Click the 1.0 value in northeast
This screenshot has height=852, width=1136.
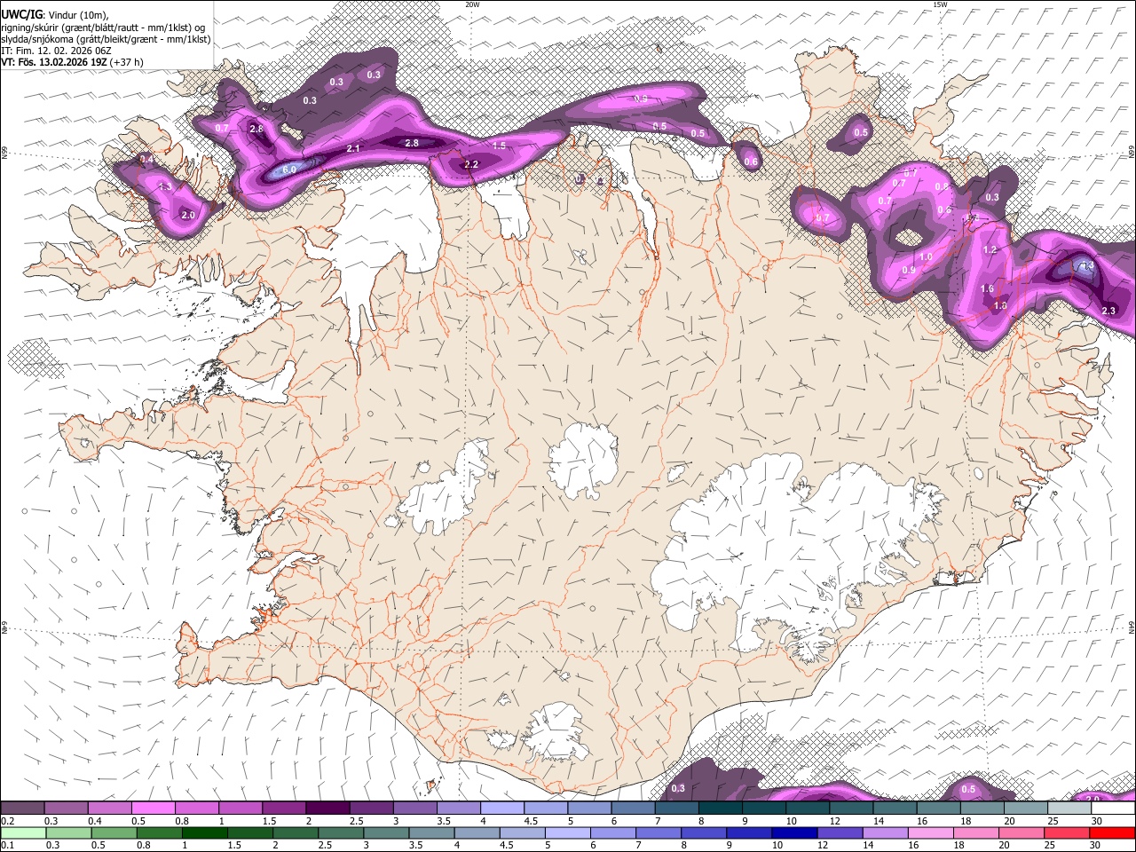pyautogui.click(x=926, y=256)
